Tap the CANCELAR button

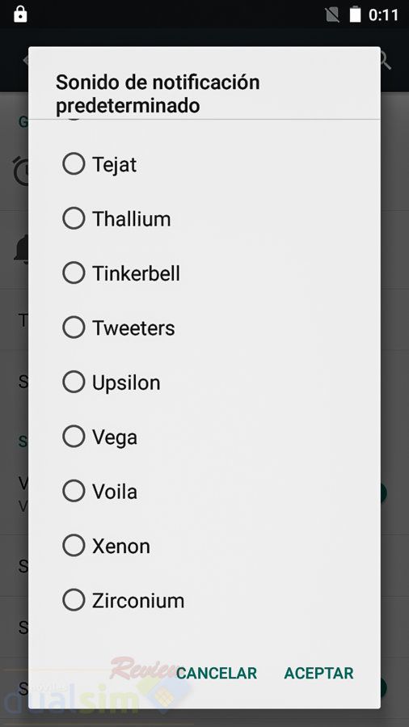point(217,673)
